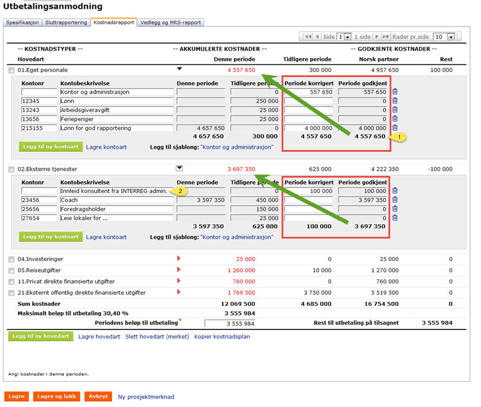The width and height of the screenshot is (481, 407).
Task: Click Kontobeskrivelse field containing Foredragsholder
Action: point(117,209)
